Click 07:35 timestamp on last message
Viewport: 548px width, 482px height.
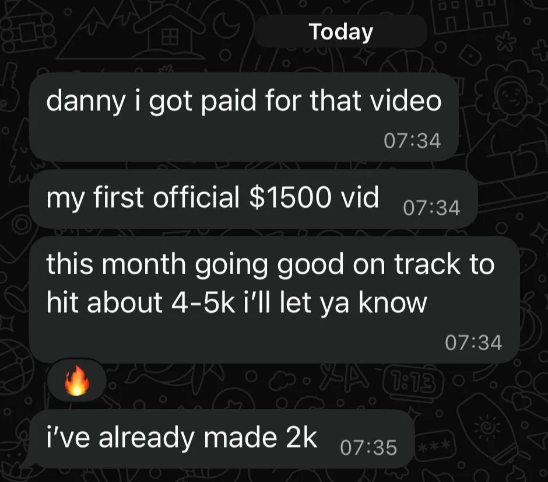(x=368, y=448)
